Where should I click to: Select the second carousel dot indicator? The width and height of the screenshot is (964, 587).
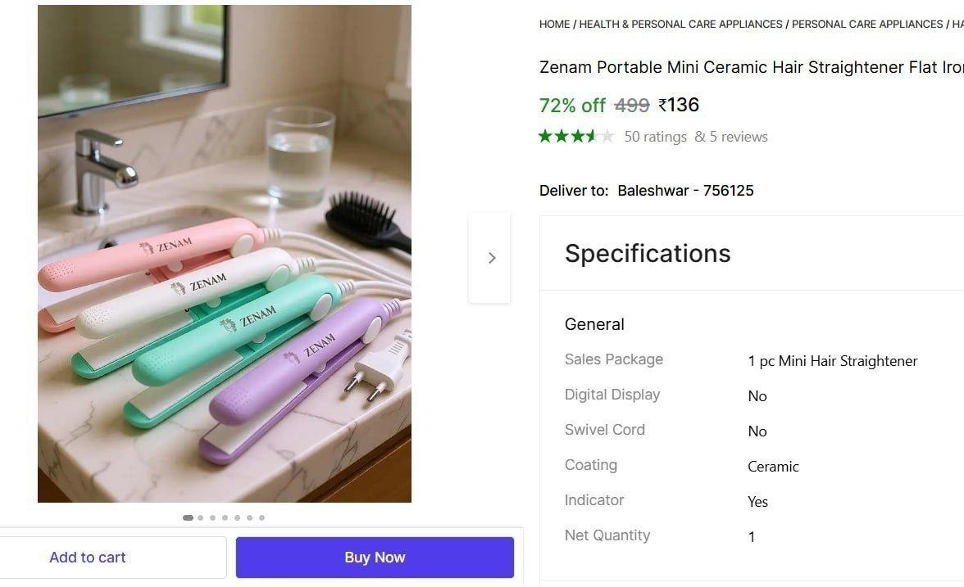tap(200, 517)
